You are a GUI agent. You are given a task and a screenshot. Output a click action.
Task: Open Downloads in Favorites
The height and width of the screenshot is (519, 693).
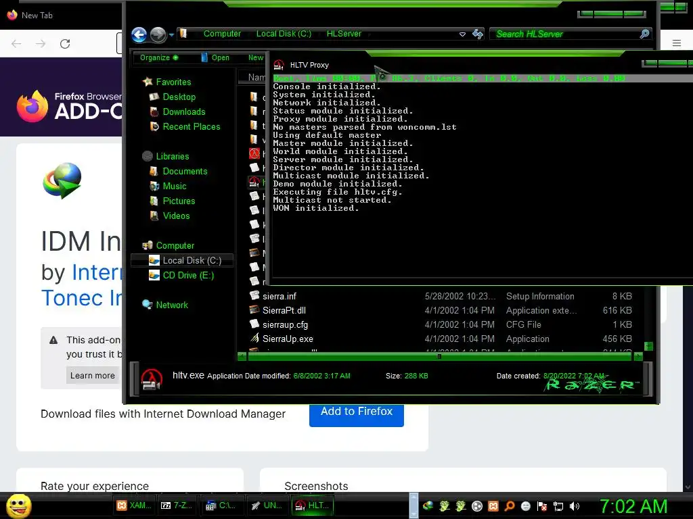pyautogui.click(x=184, y=112)
